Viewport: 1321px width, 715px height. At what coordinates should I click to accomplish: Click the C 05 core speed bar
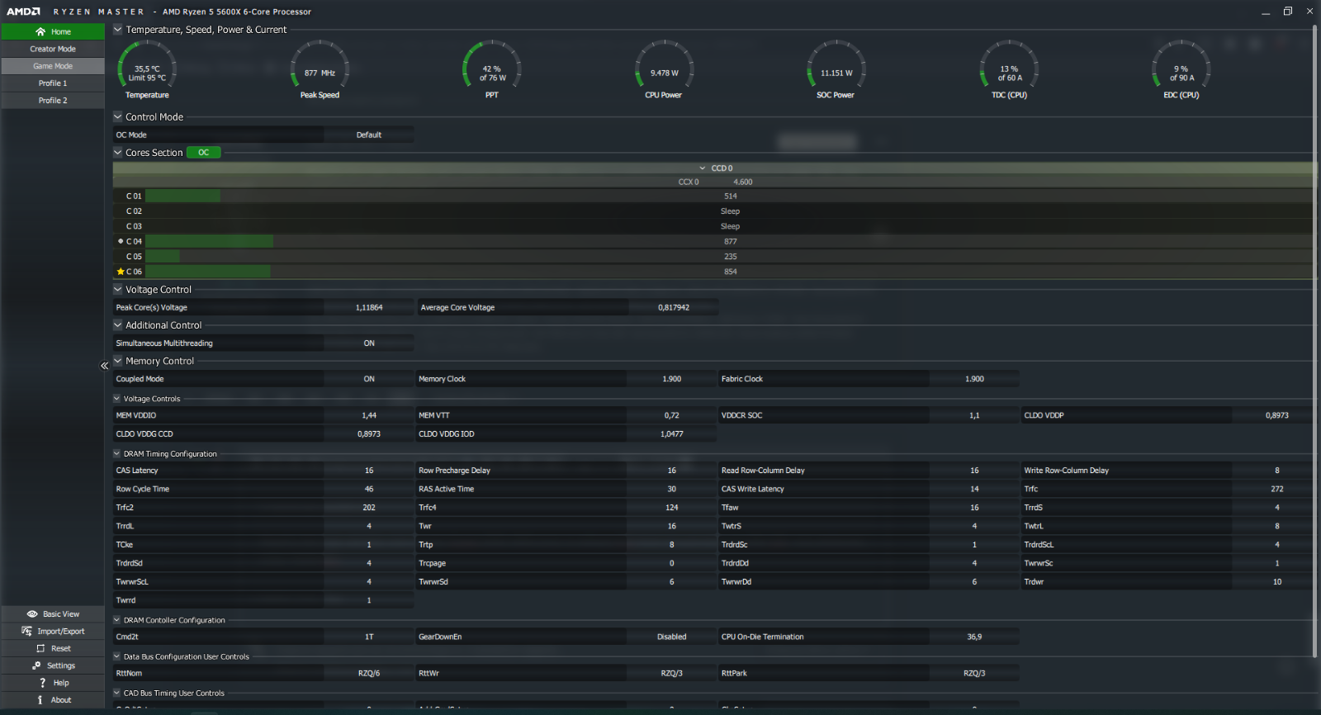click(x=163, y=257)
